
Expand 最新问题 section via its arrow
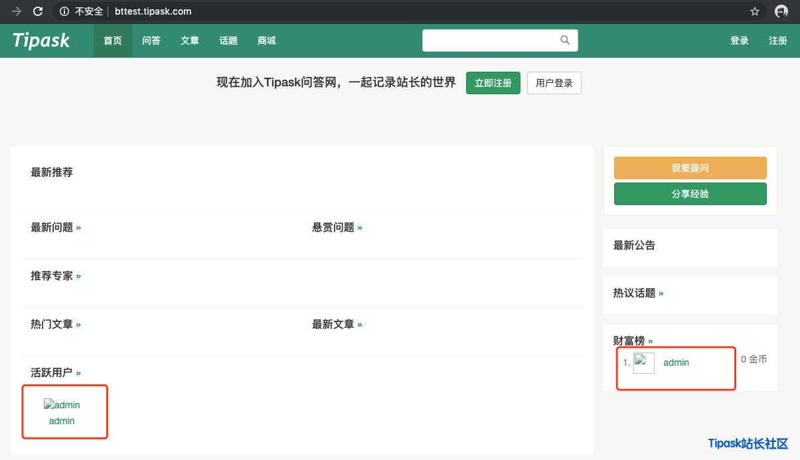tap(78, 228)
